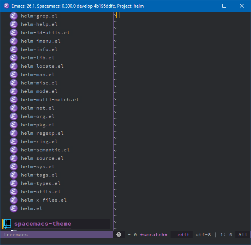Open helm-help.el file
The image size is (251, 245).
(x=39, y=24)
